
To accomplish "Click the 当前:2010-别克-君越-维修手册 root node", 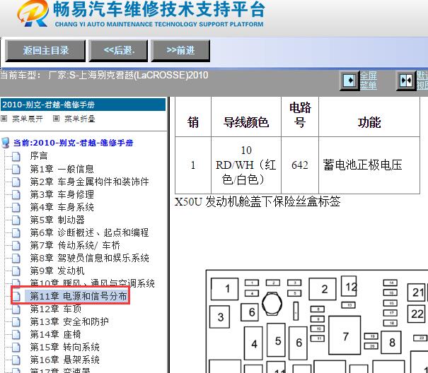I will click(x=73, y=143).
